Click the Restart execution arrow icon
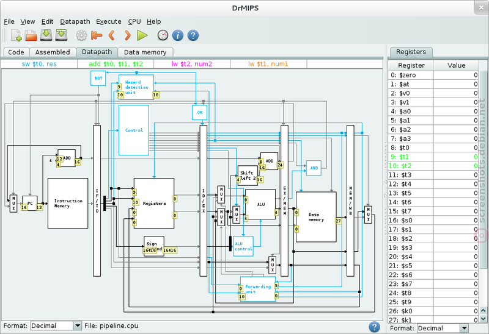 tap(97, 35)
